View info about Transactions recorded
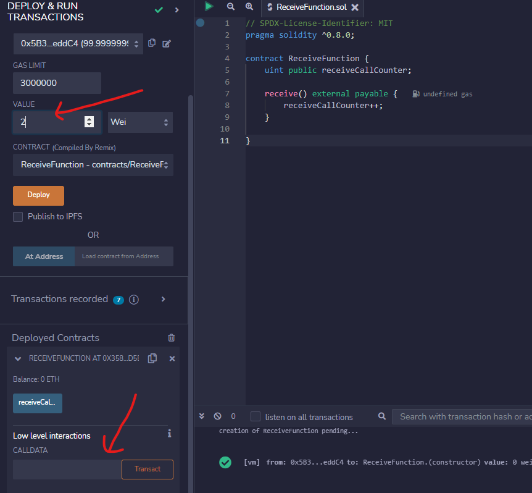Viewport: 532px width, 493px height. click(134, 299)
